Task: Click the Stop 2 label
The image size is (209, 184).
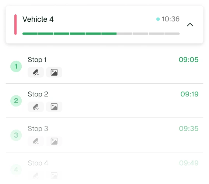Action: click(x=38, y=94)
